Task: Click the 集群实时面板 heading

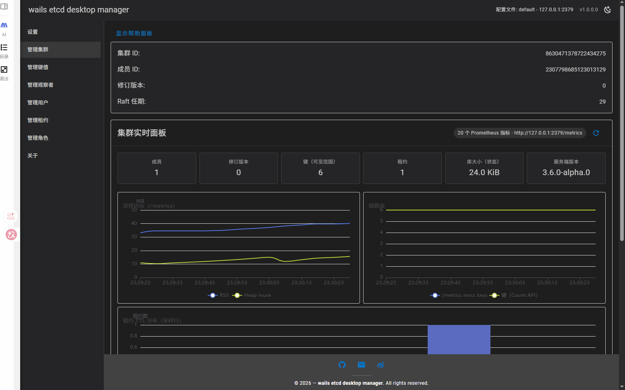Action: click(x=142, y=133)
